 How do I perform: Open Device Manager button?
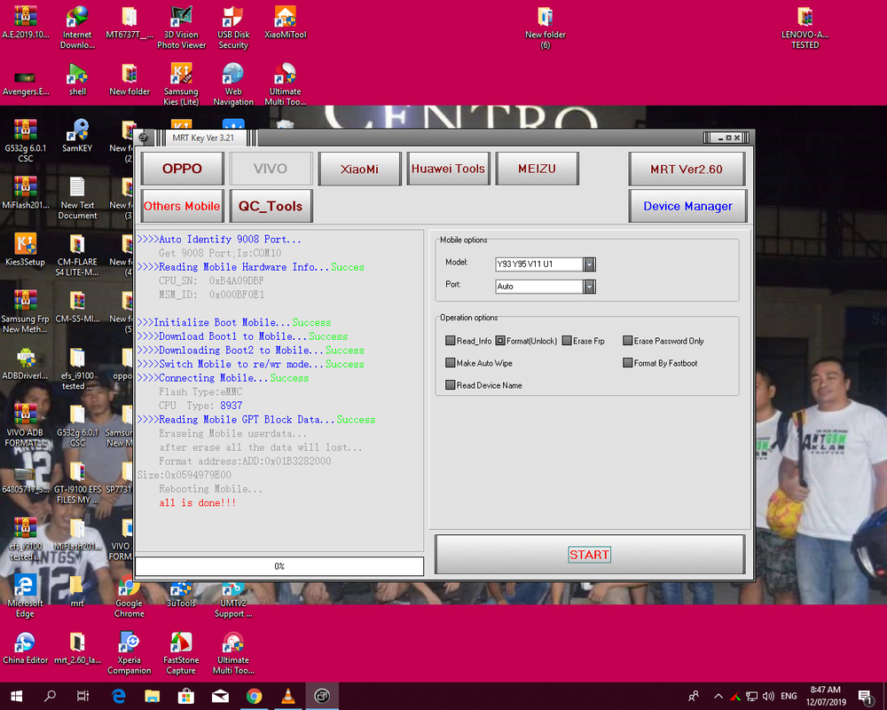[687, 206]
